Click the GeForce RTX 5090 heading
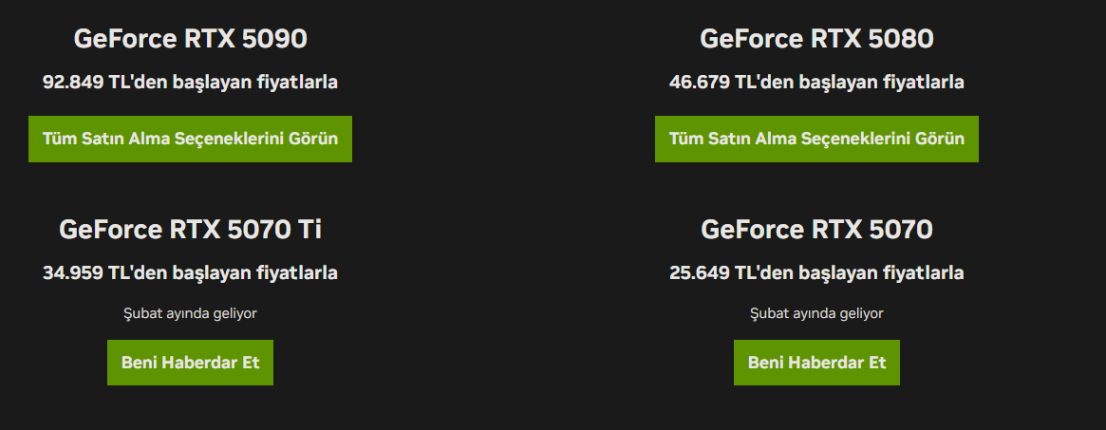Image resolution: width=1106 pixels, height=430 pixels. [x=190, y=39]
